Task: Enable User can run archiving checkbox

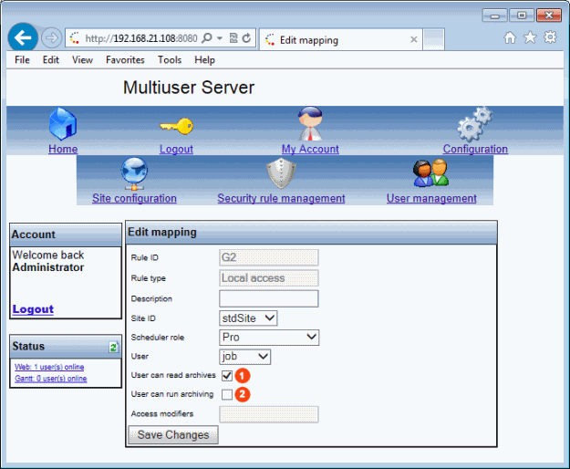Action: [227, 394]
